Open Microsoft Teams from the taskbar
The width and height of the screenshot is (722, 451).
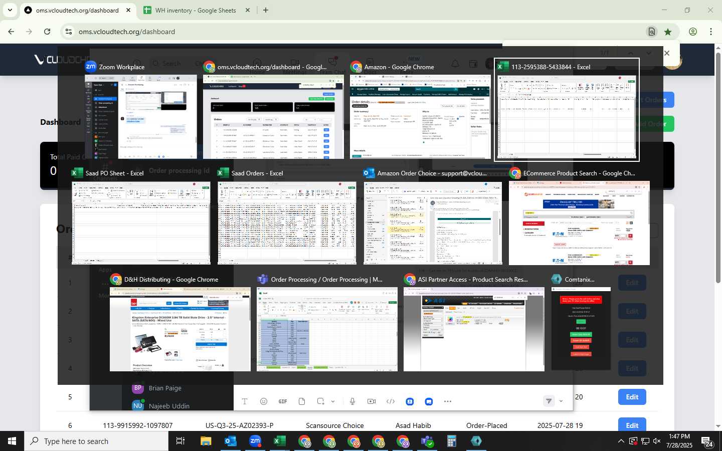click(x=427, y=441)
